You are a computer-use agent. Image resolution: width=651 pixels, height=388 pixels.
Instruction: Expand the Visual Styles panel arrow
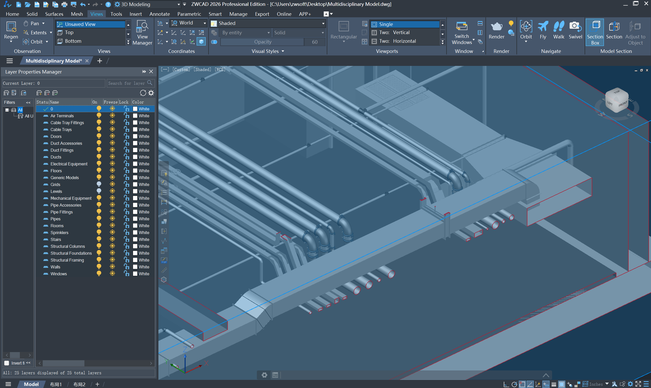pos(283,51)
